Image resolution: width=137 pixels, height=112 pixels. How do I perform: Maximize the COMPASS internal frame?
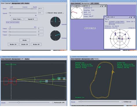[103, 6]
